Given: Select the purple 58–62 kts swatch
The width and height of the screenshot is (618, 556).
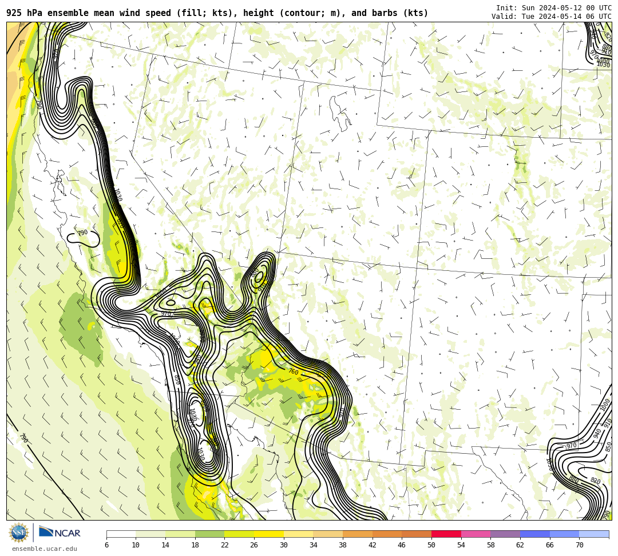Looking at the screenshot, I should 505,534.
